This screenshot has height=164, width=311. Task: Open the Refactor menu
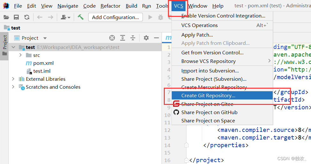coord(110,6)
